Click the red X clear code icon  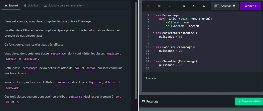149,6
